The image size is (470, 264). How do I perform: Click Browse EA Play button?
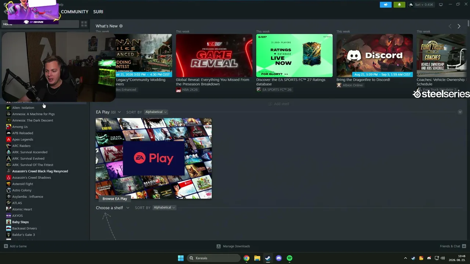coord(115,199)
